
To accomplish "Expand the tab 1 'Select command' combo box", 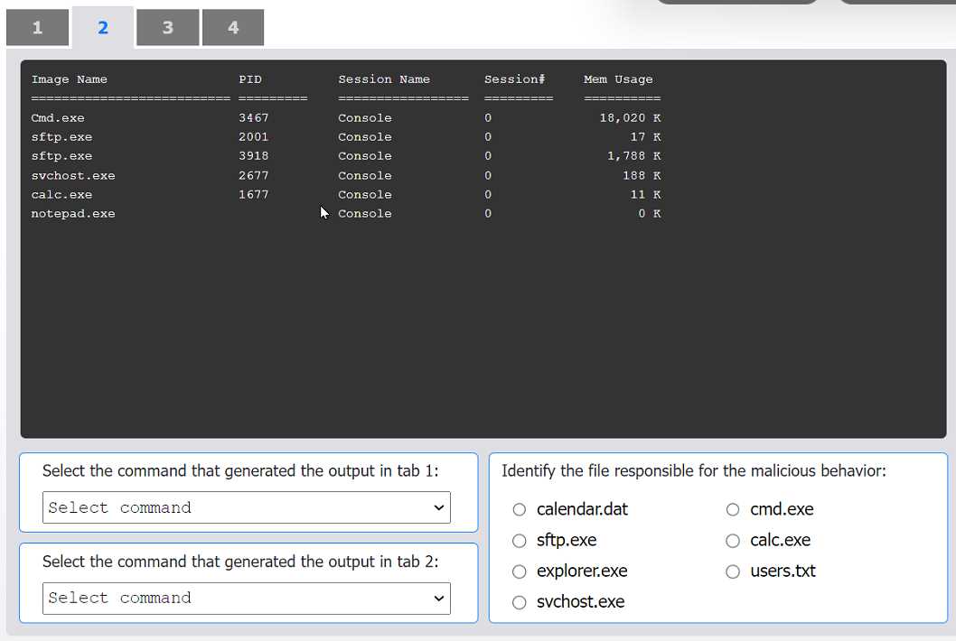I will (246, 507).
